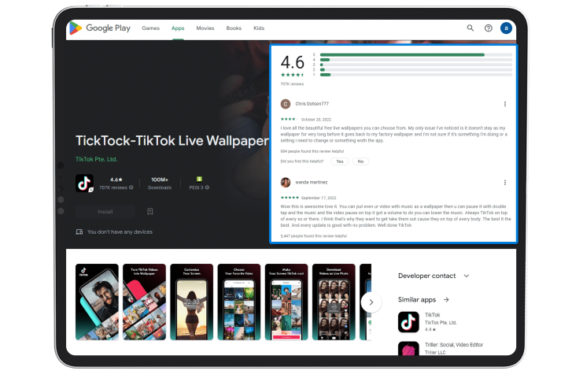This screenshot has width=561, height=378.
Task: Switch to the Games tab
Action: pos(150,28)
